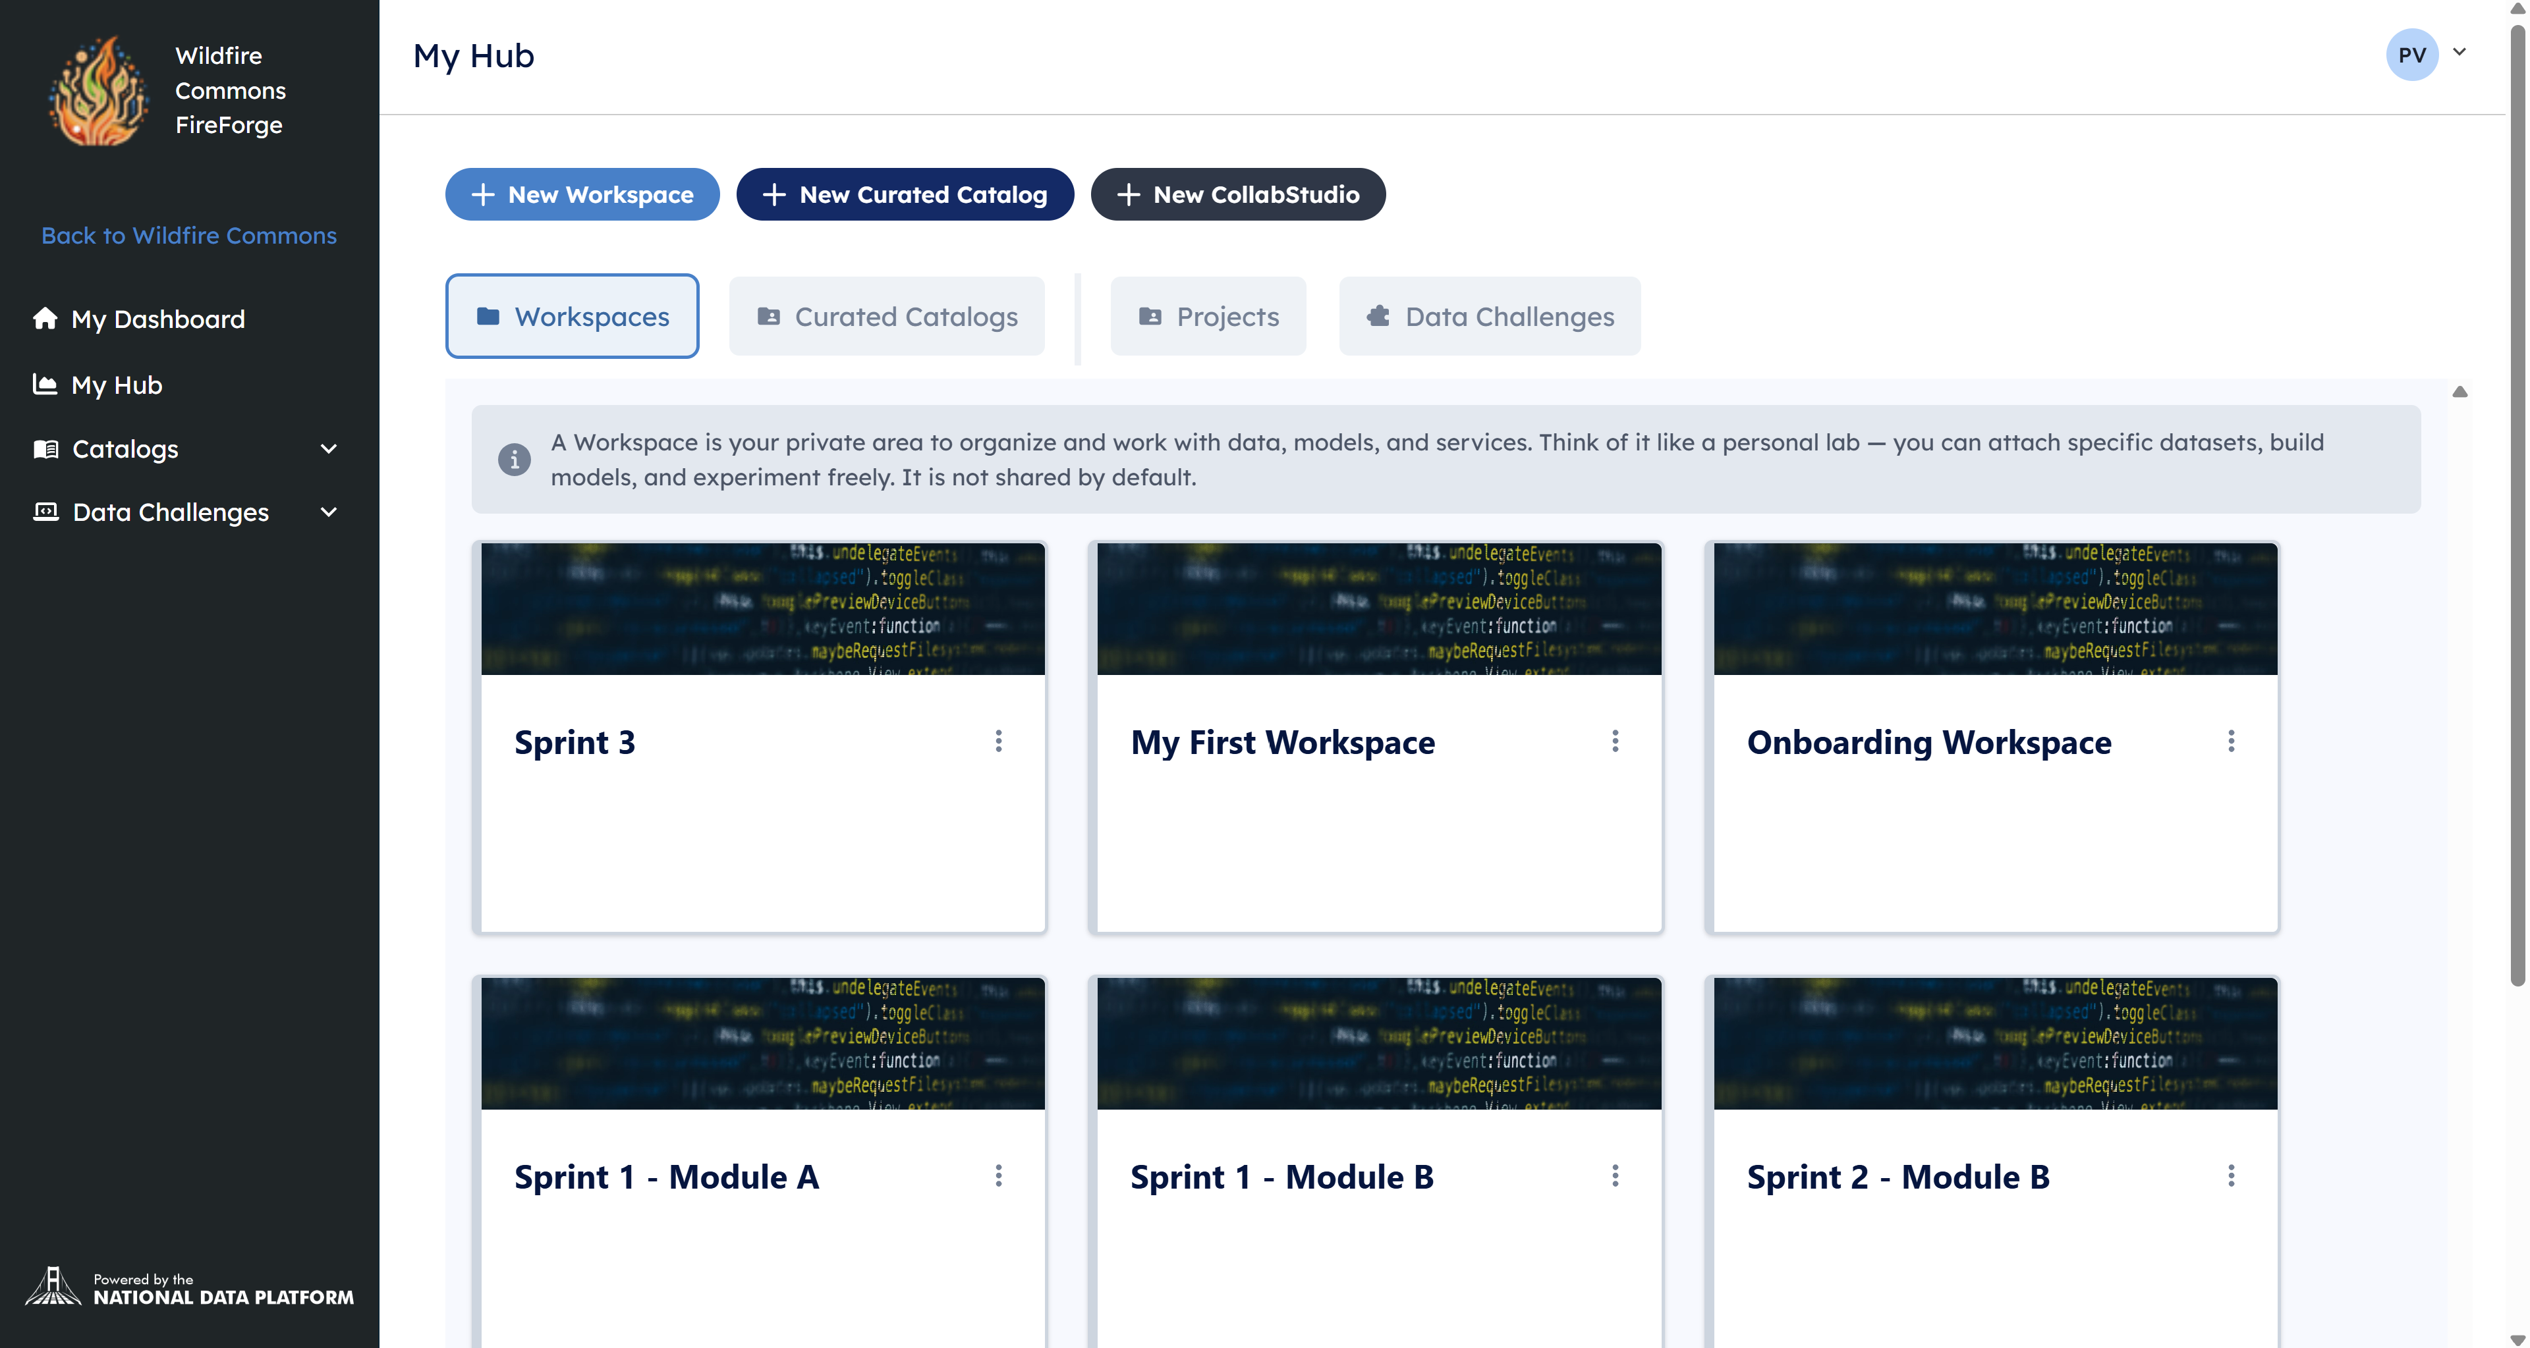The image size is (2530, 1348).
Task: Switch to the Projects tab
Action: (1208, 316)
